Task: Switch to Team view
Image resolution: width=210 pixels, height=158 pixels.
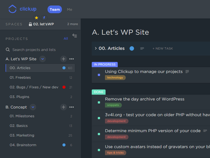Action: point(55,9)
